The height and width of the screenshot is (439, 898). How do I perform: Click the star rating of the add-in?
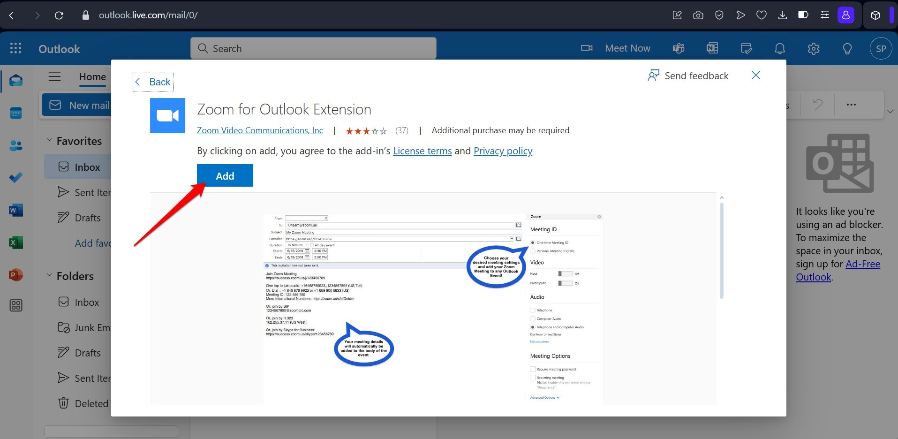[x=366, y=131]
